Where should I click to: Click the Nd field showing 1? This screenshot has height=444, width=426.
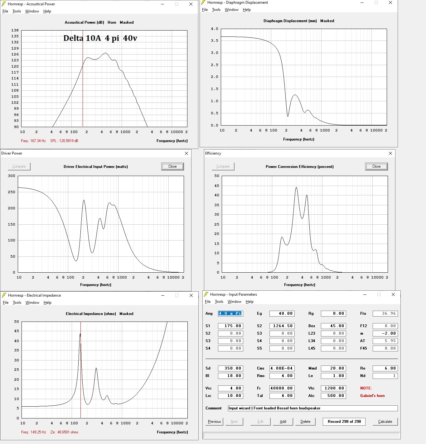click(x=385, y=376)
